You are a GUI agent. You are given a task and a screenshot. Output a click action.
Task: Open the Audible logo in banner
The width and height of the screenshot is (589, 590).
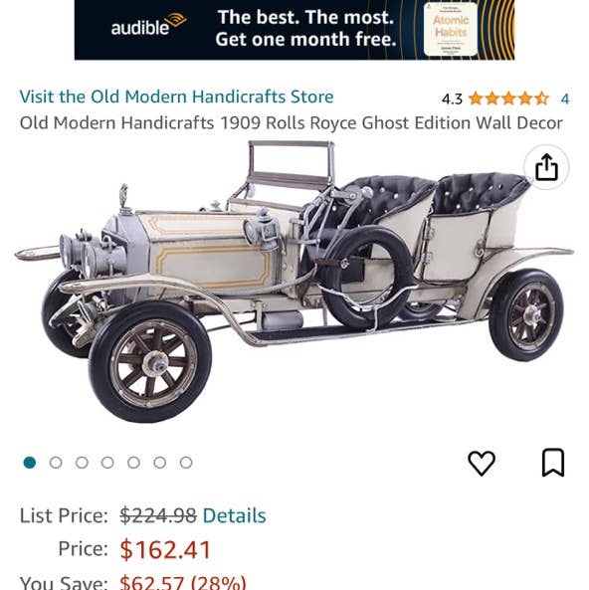[148, 25]
